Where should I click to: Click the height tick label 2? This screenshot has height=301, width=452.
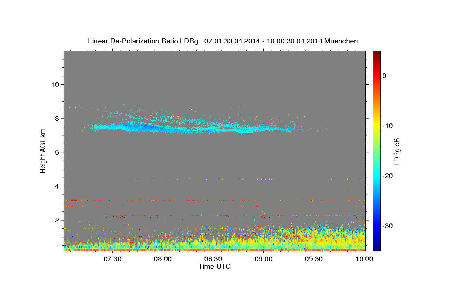click(57, 220)
